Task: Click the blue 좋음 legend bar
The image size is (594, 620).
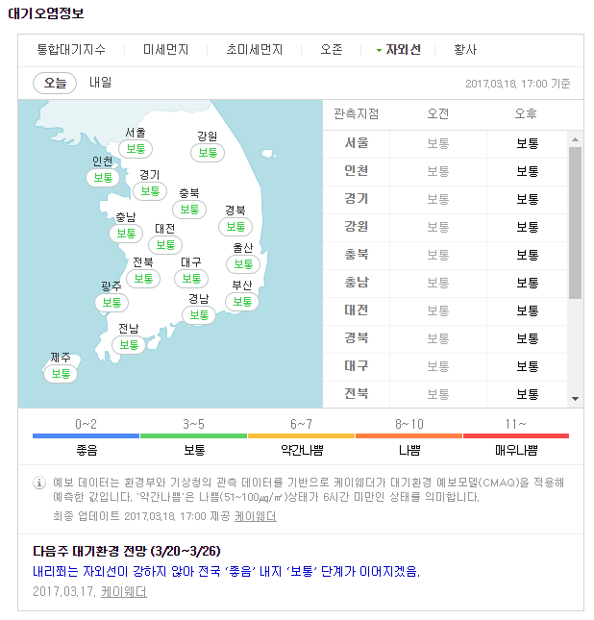Action: coord(87,435)
